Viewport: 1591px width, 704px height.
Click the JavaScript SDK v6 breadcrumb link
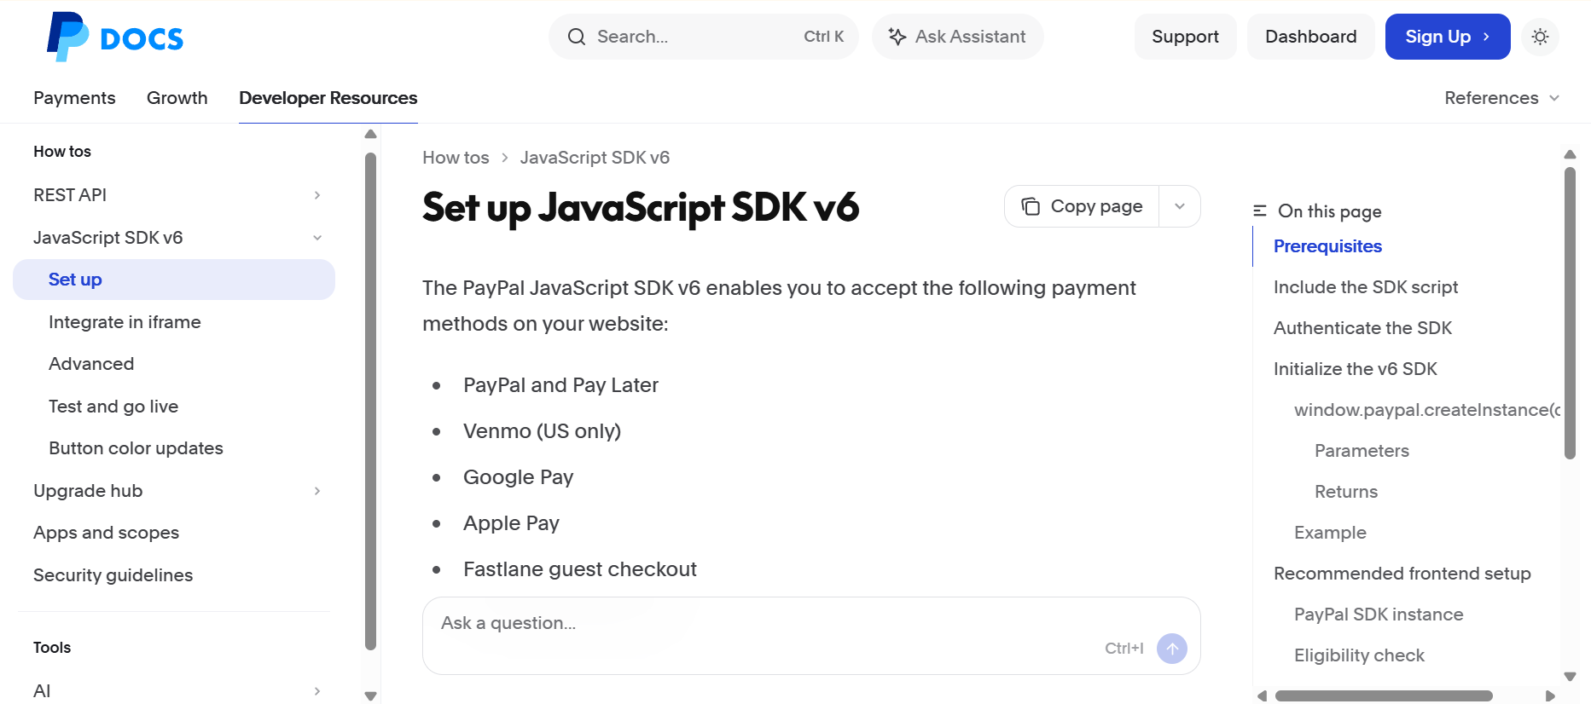point(595,158)
